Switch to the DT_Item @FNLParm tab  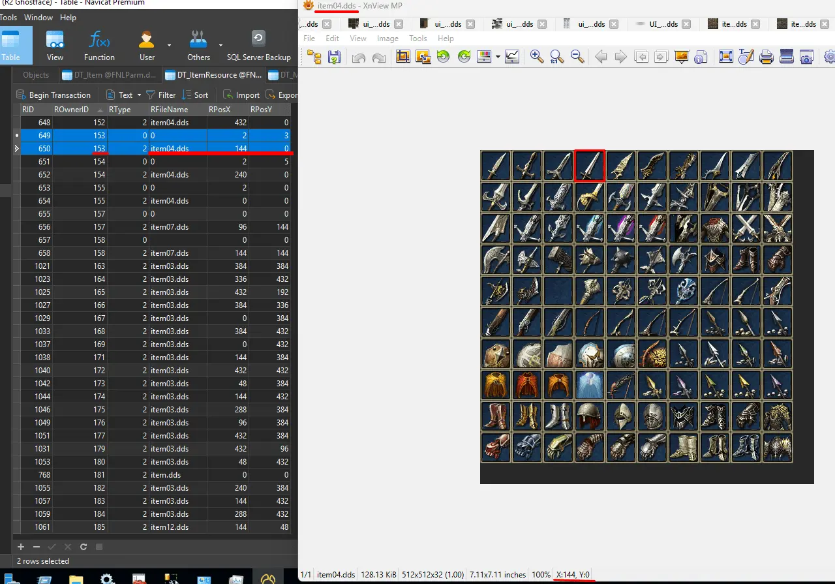[x=109, y=75]
